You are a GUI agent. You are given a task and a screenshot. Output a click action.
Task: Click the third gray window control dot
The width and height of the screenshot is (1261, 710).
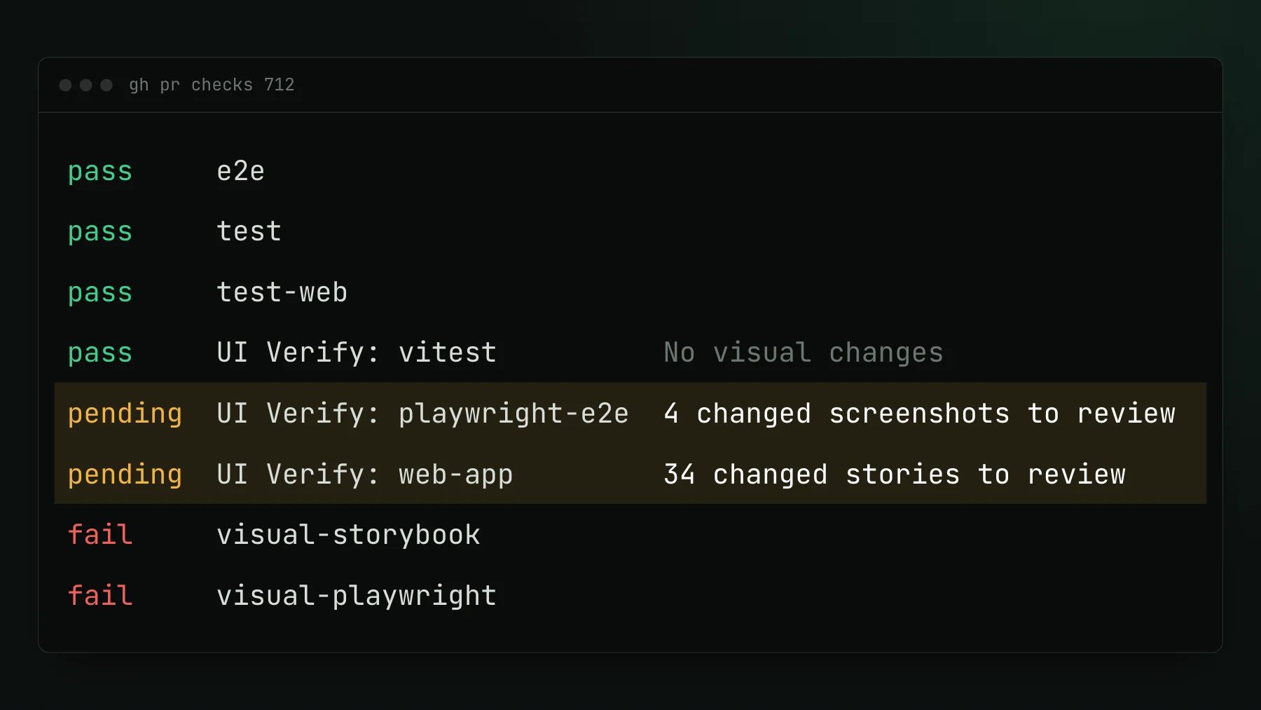point(106,85)
